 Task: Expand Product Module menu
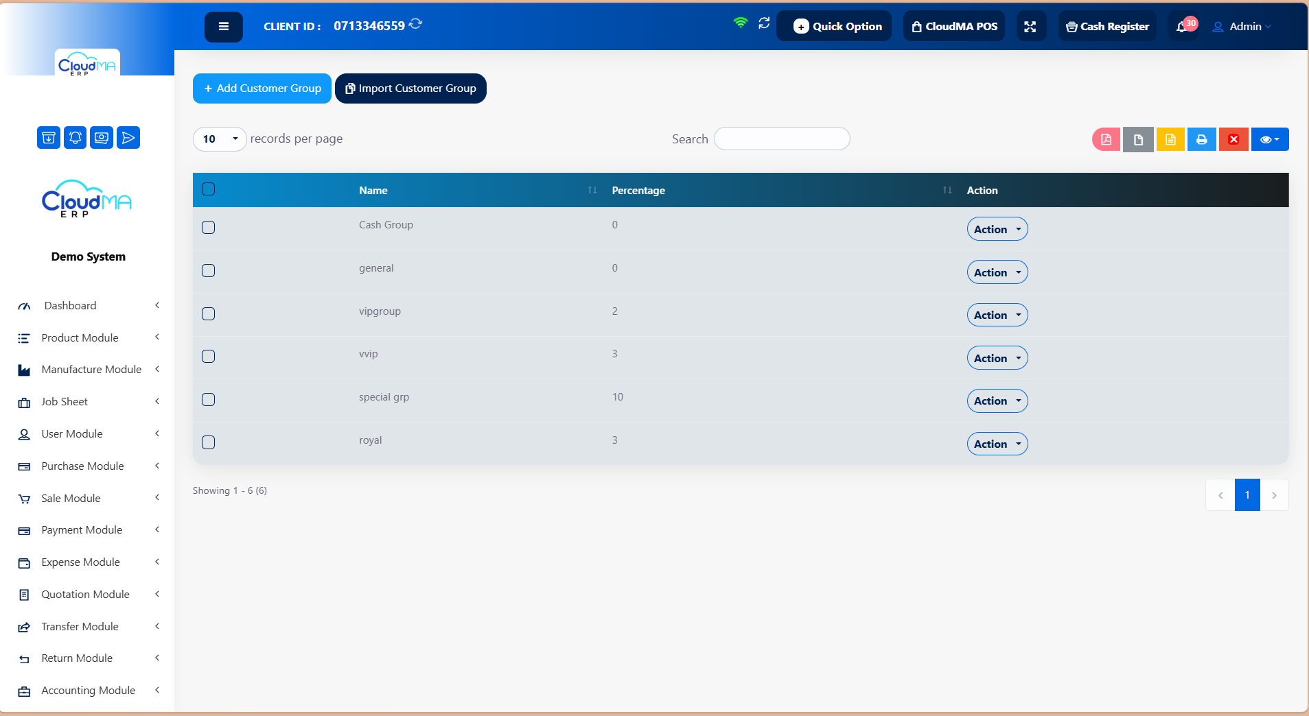pyautogui.click(x=88, y=337)
